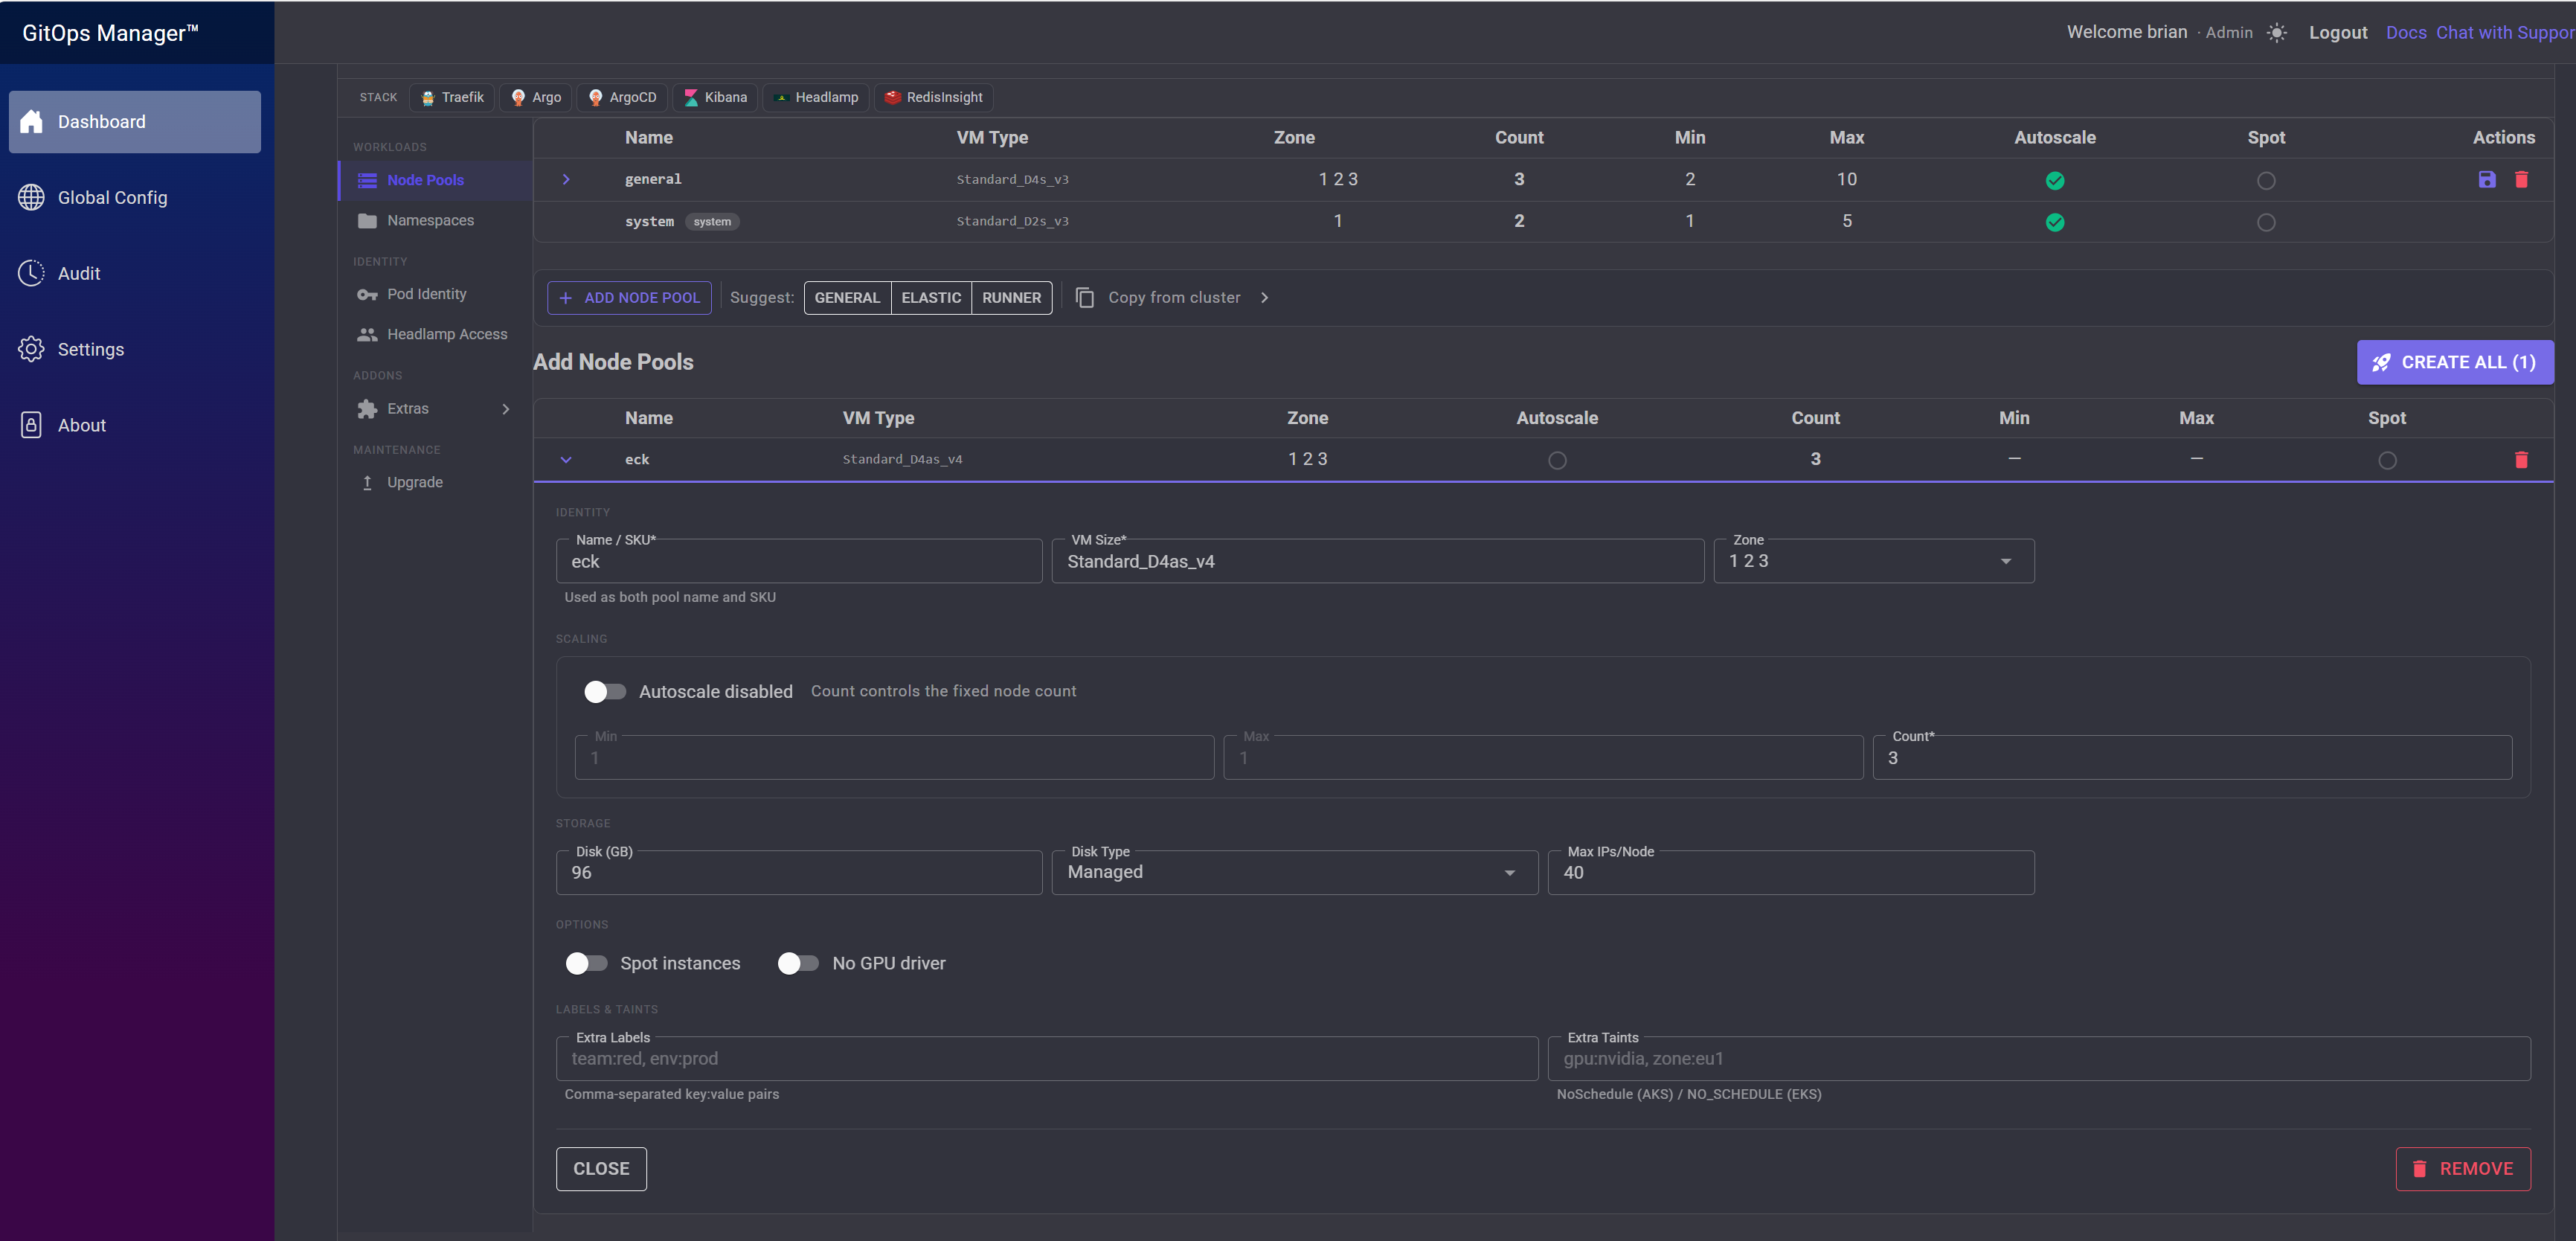Click the Name / SKU field
Image resolution: width=2576 pixels, height=1241 pixels.
point(798,561)
